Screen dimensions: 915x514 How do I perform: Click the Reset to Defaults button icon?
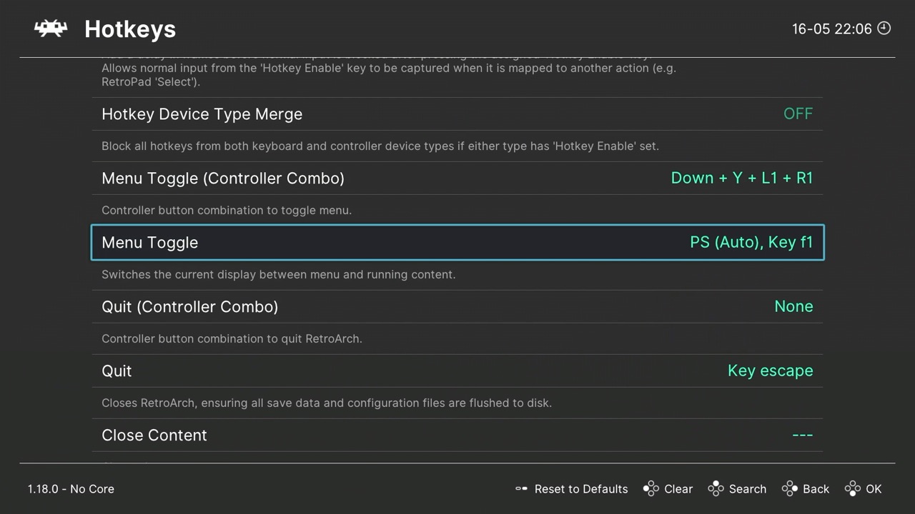click(x=522, y=489)
